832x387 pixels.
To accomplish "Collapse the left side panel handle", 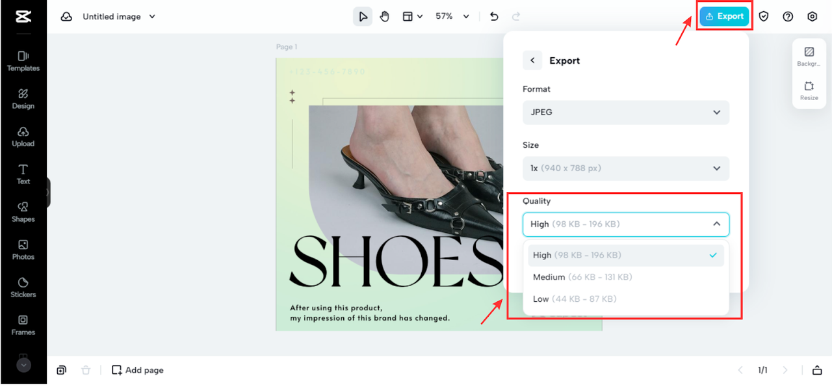I will coord(48,193).
